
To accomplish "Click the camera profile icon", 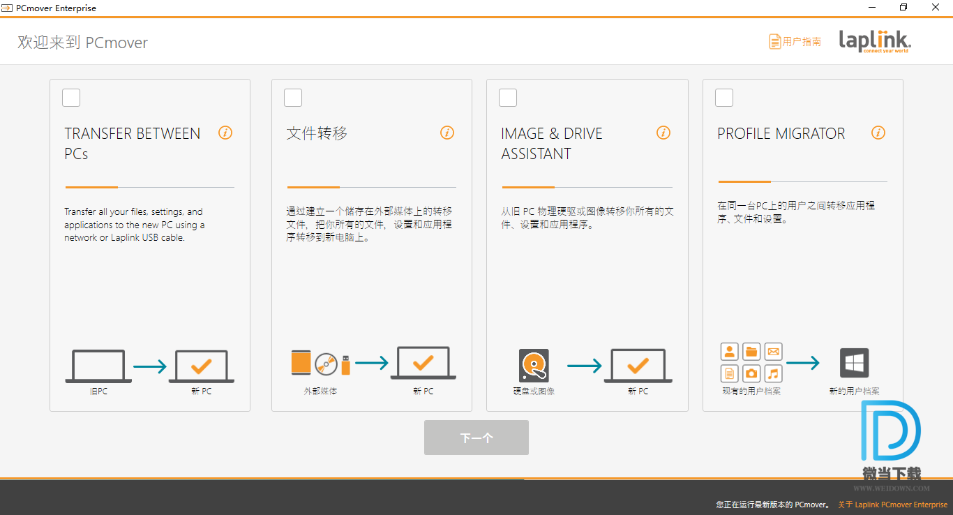I will click(751, 373).
